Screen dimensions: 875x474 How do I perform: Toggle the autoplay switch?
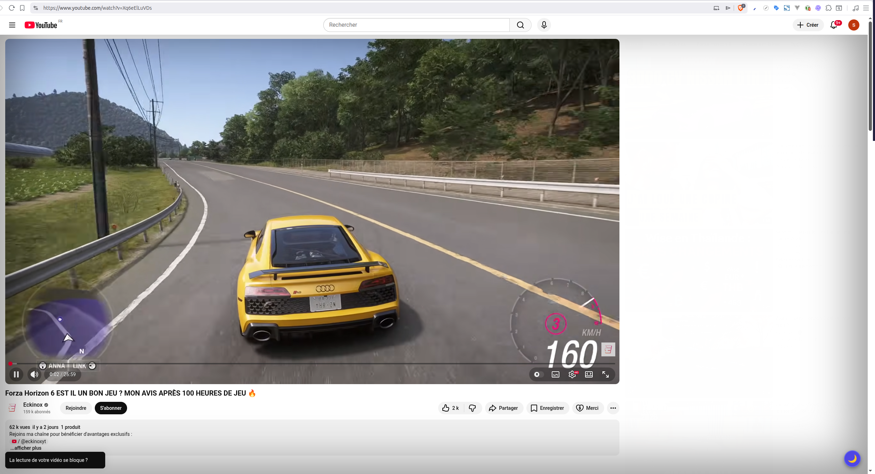pos(538,374)
